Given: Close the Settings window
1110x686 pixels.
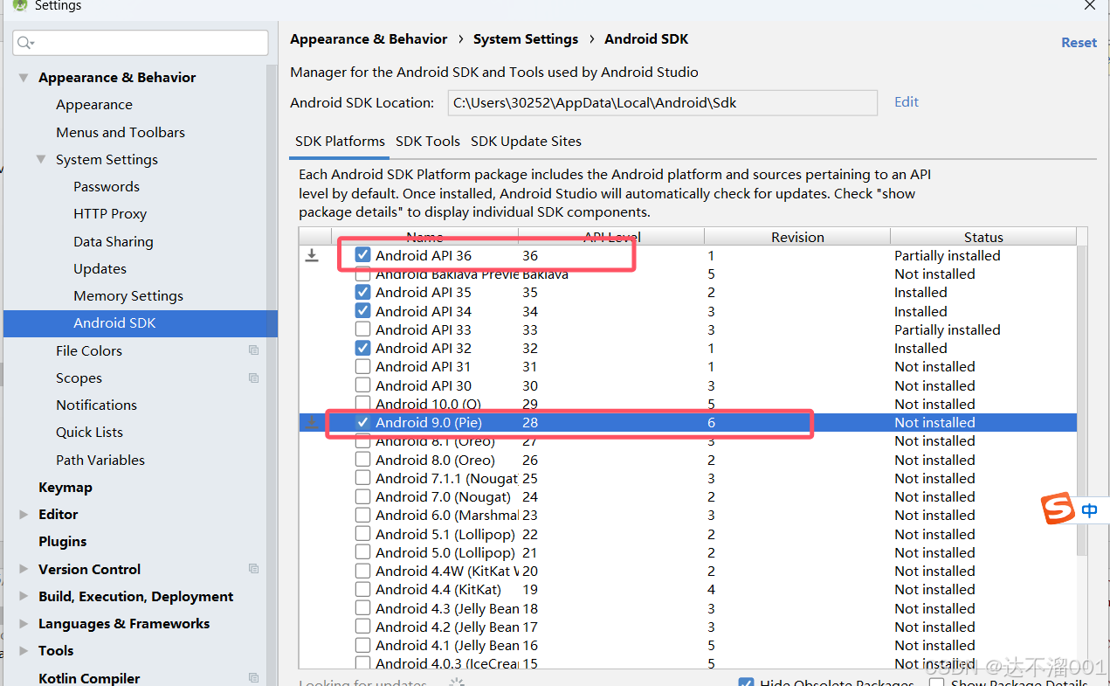Looking at the screenshot, I should pos(1089,5).
